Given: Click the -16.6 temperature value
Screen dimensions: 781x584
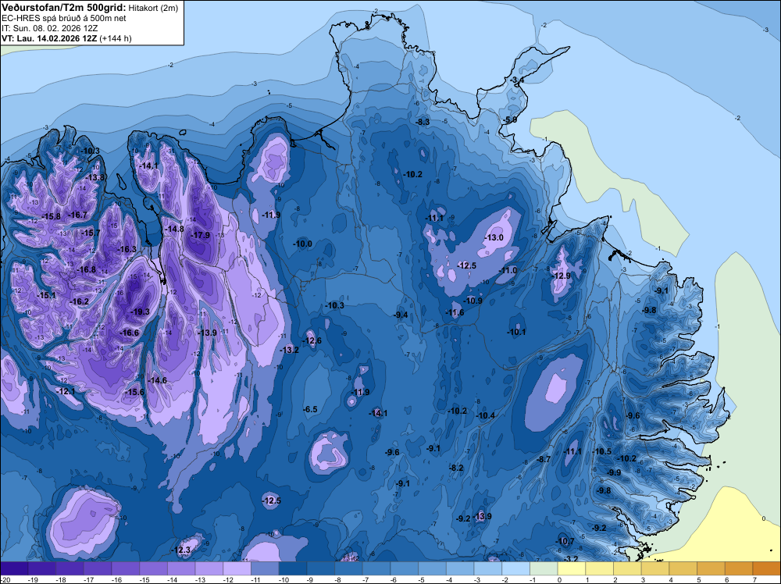Looking at the screenshot, I should (130, 333).
